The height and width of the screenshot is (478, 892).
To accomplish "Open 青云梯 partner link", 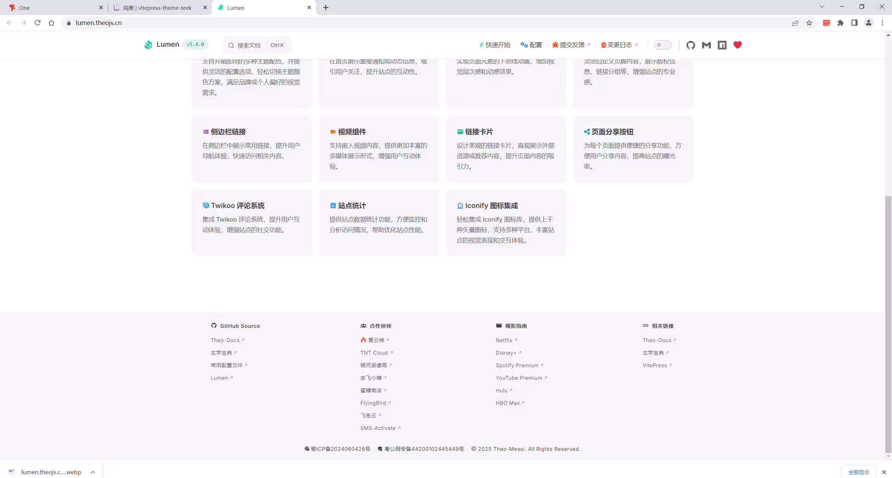I will click(375, 340).
